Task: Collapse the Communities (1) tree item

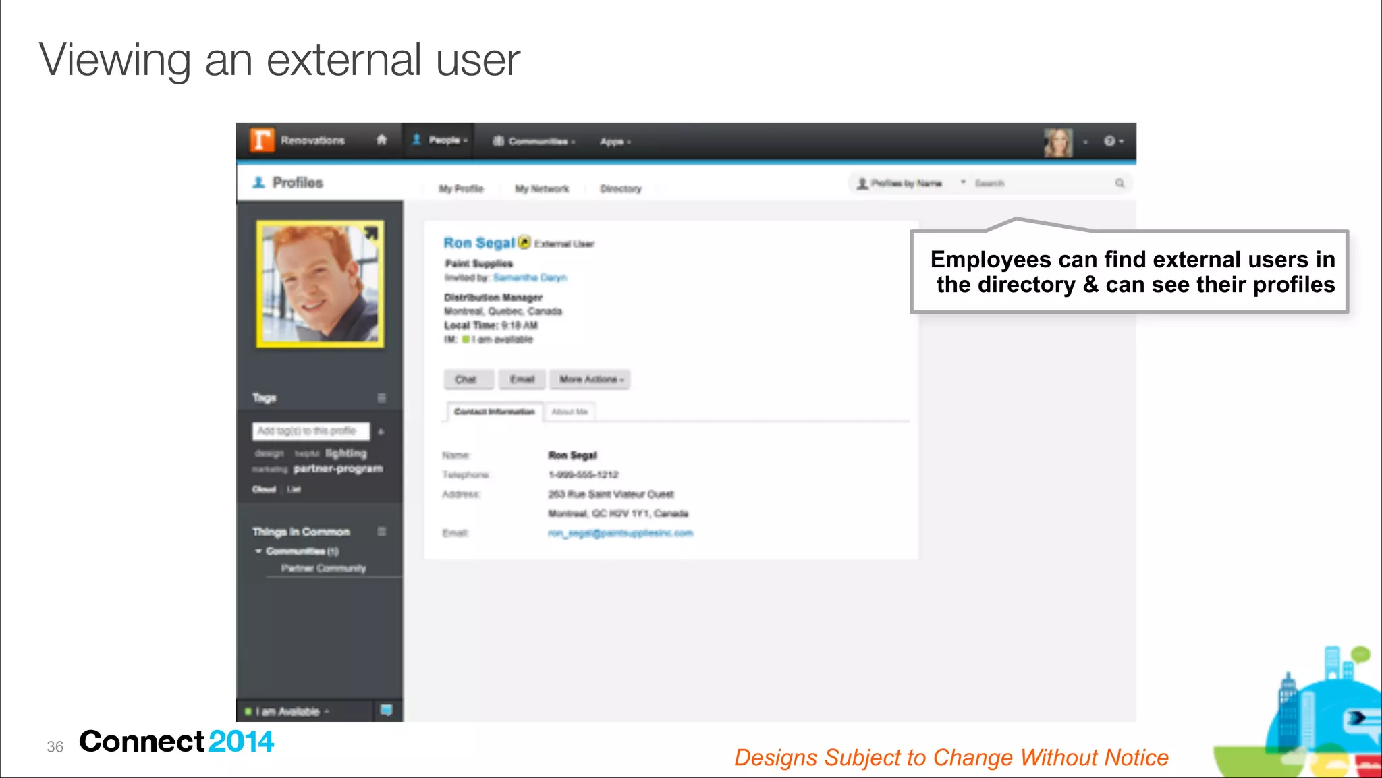Action: coord(258,551)
